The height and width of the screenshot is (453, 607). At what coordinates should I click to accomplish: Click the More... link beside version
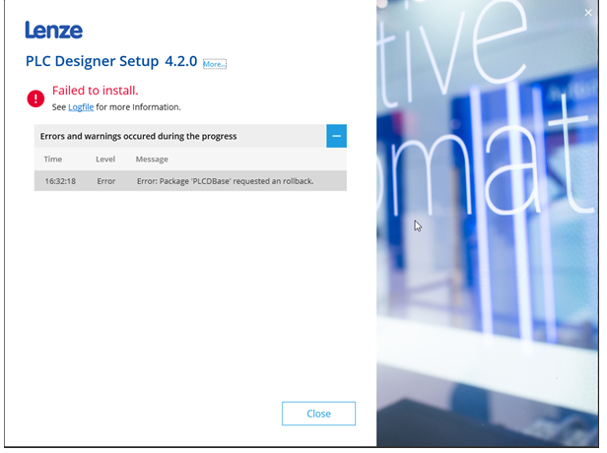(215, 64)
